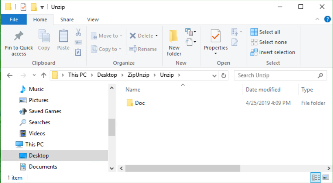This screenshot has width=333, height=183.
Task: Click the Search Unzip input field
Action: pos(277,75)
